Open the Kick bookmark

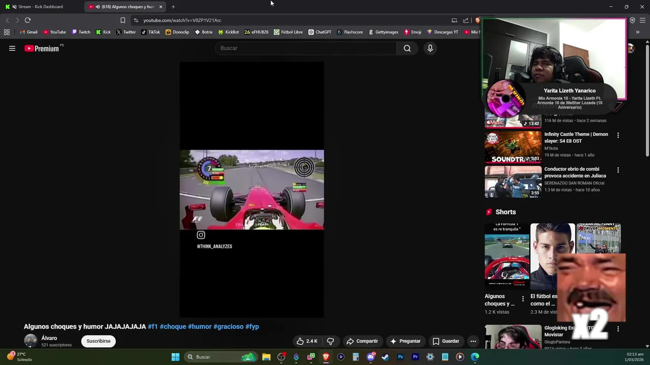point(103,32)
